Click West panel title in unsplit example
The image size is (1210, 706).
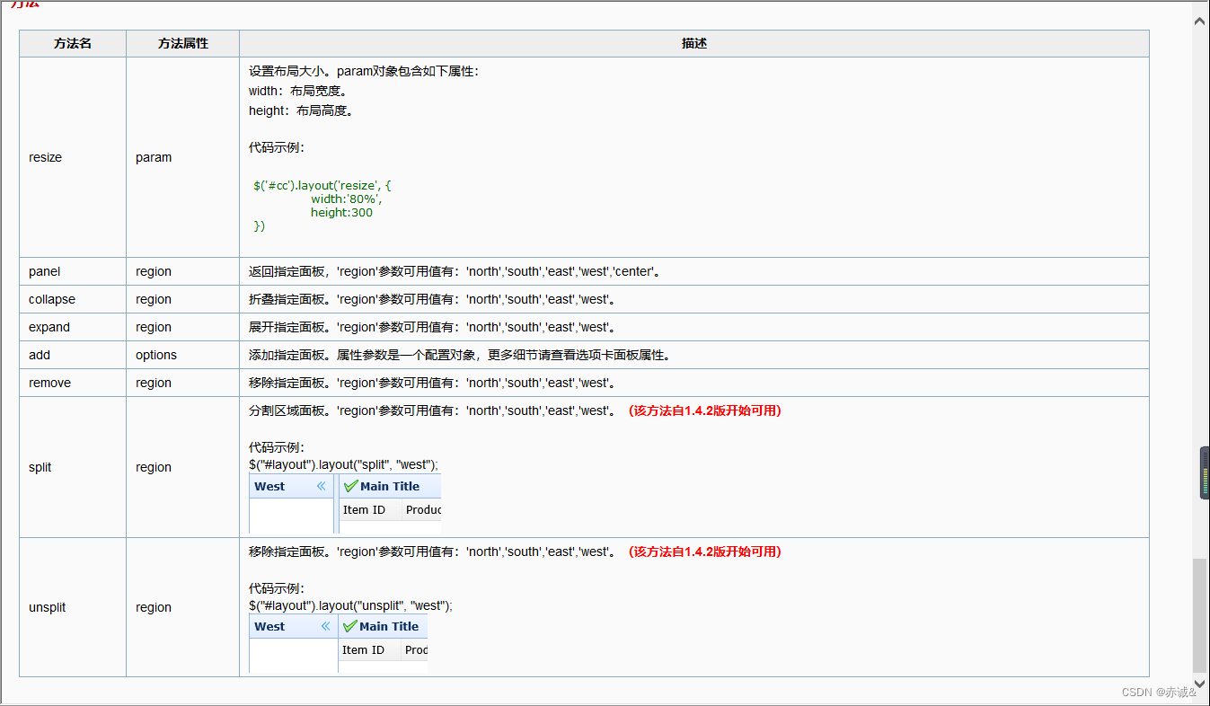tap(269, 626)
